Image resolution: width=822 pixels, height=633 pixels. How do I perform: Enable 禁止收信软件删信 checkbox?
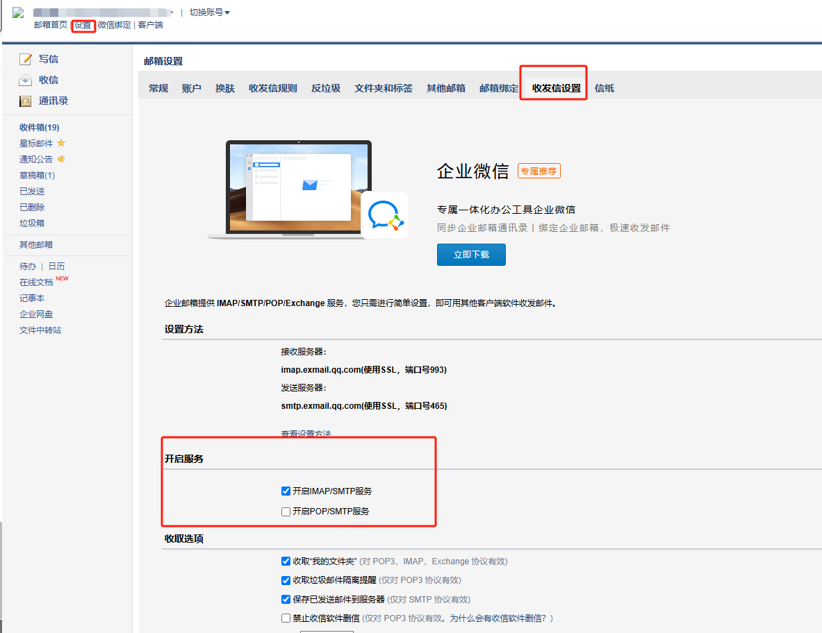286,618
